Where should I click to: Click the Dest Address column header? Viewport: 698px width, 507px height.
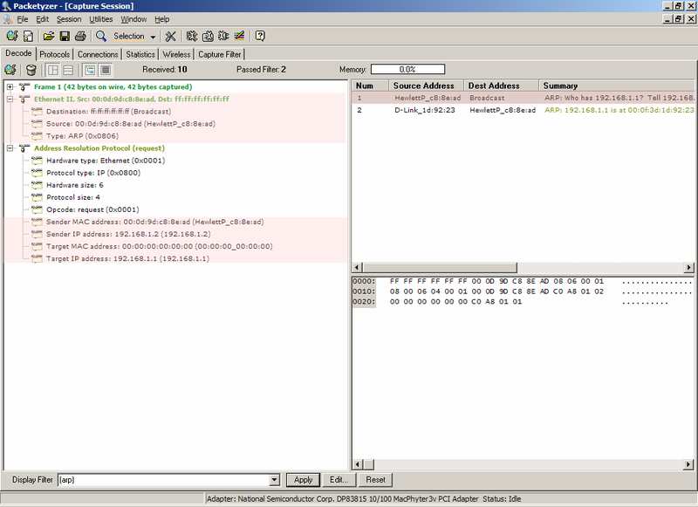[501, 86]
